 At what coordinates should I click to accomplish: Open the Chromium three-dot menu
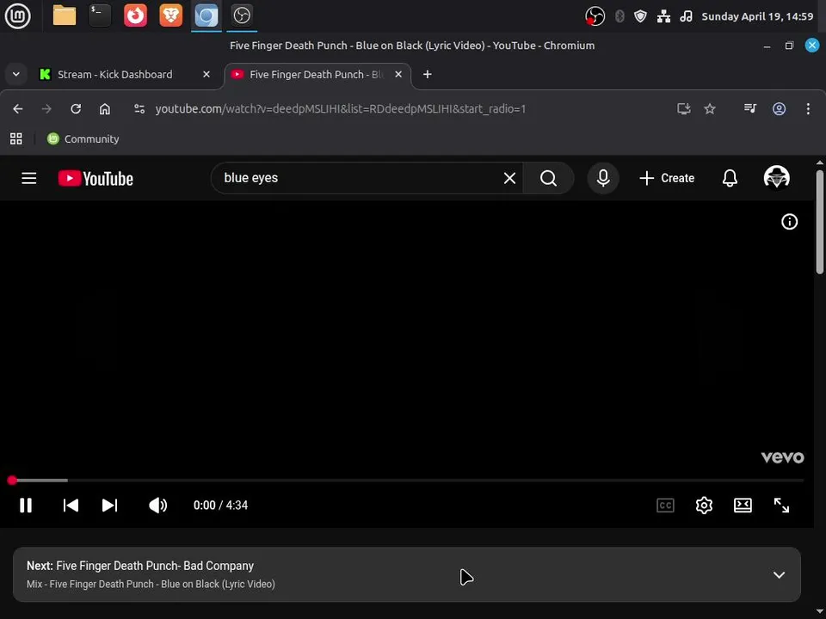(808, 109)
